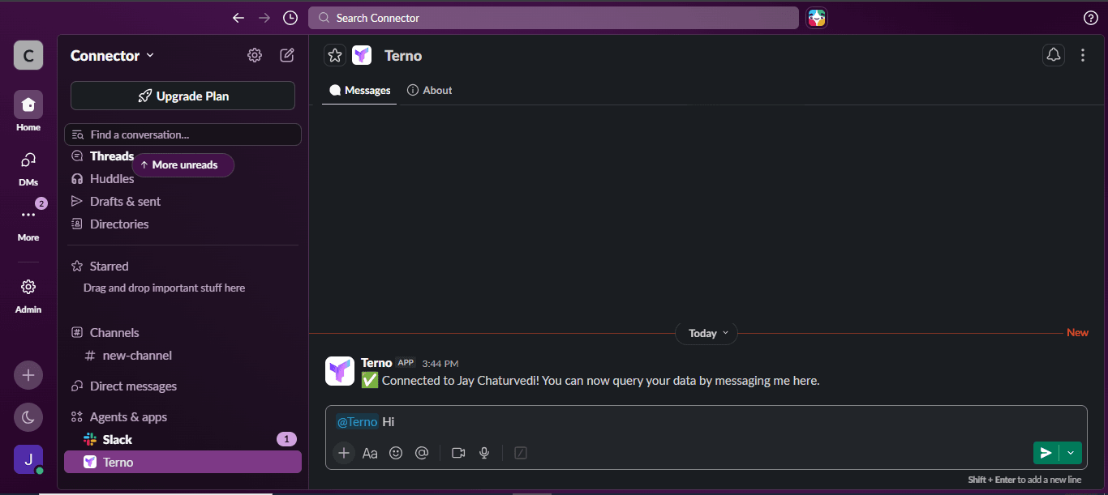Expand the Connector workspace name menu
Screen dimensions: 1108x495
tap(112, 55)
